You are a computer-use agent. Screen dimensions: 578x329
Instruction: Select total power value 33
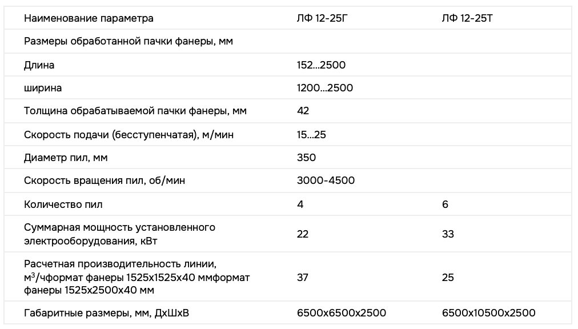click(448, 234)
